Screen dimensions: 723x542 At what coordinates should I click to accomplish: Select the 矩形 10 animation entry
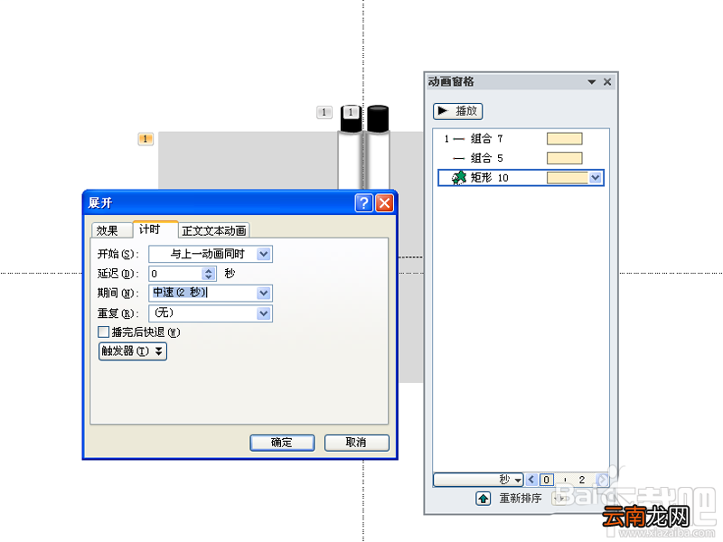pos(521,178)
